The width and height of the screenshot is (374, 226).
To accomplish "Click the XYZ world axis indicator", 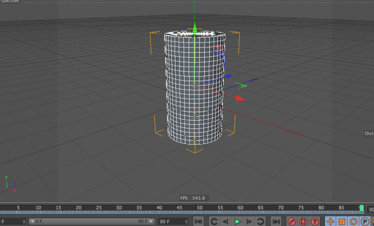I will click(10, 184).
